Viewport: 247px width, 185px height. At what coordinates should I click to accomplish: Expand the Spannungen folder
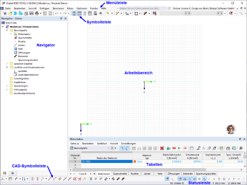click(7, 86)
